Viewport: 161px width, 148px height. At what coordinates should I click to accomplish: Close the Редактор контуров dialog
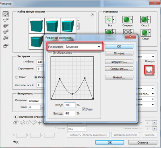(x=130, y=37)
